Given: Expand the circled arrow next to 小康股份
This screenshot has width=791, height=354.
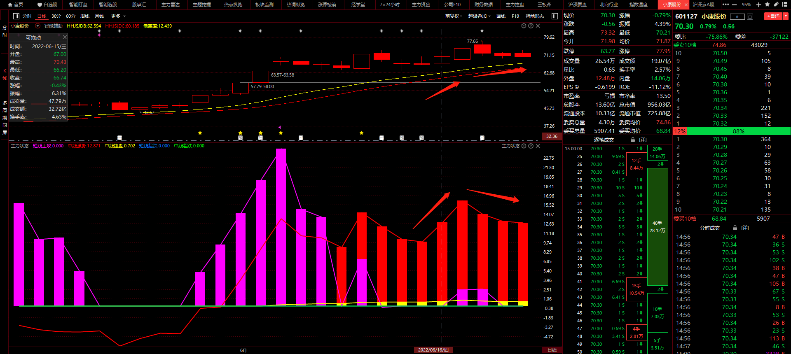Looking at the screenshot, I should click(x=37, y=26).
